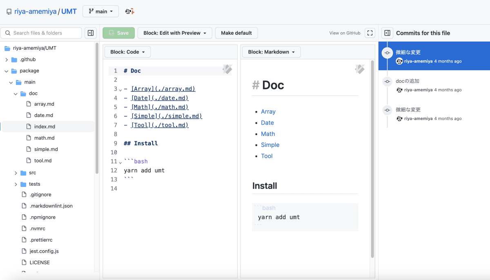The image size is (490, 280).
Task: Follow the Date link in preview
Action: click(x=267, y=122)
